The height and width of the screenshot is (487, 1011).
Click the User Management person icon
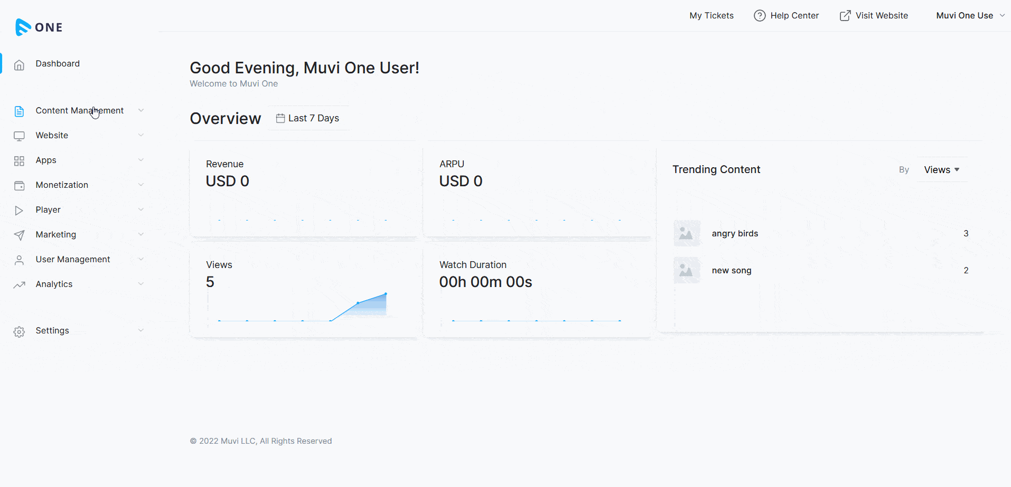(x=19, y=260)
